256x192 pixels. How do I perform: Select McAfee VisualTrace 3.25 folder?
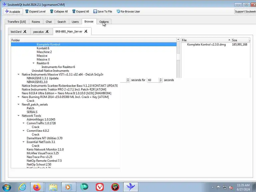42,153
